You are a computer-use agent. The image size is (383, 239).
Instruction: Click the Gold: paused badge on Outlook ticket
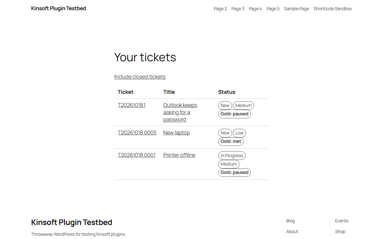(x=235, y=114)
